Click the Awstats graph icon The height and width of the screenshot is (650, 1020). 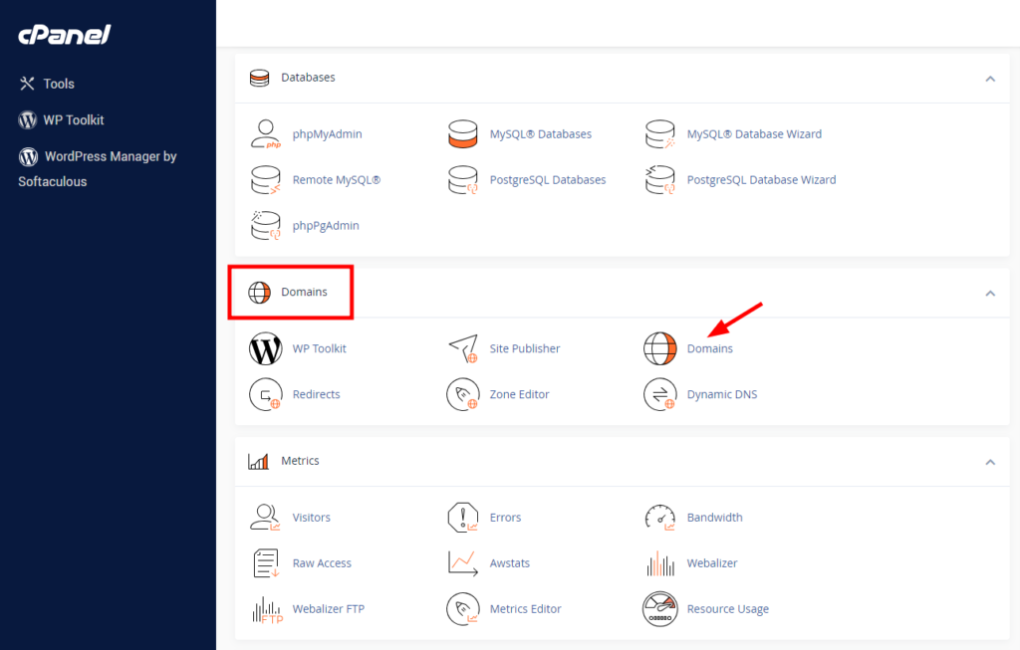tap(463, 563)
